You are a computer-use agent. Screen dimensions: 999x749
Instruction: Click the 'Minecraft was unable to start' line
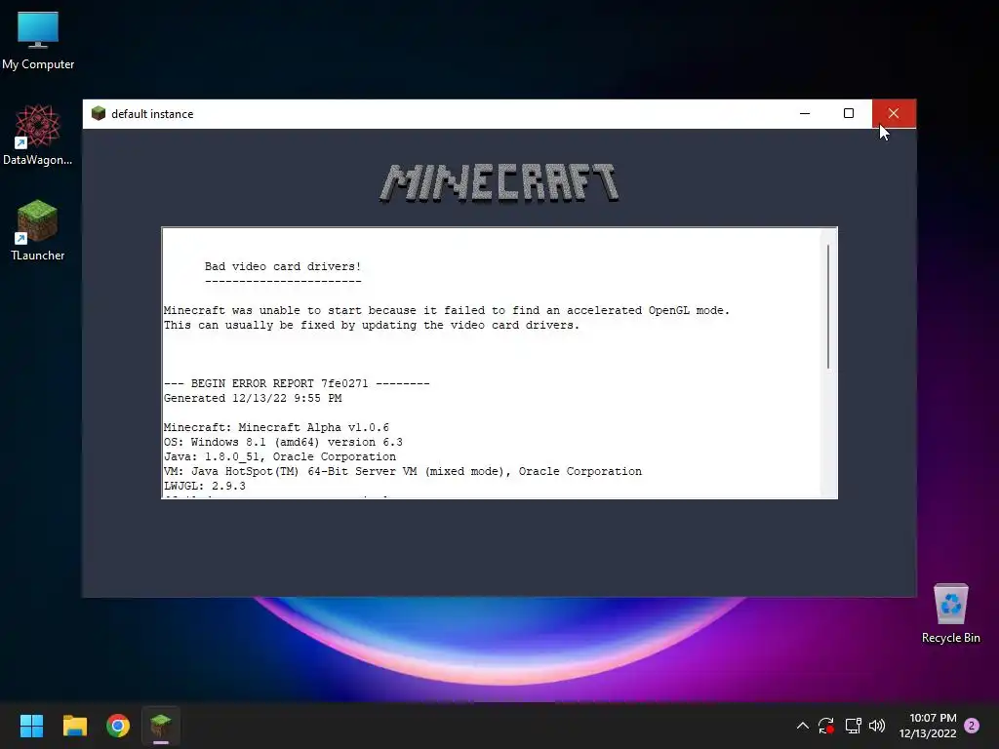tap(447, 310)
